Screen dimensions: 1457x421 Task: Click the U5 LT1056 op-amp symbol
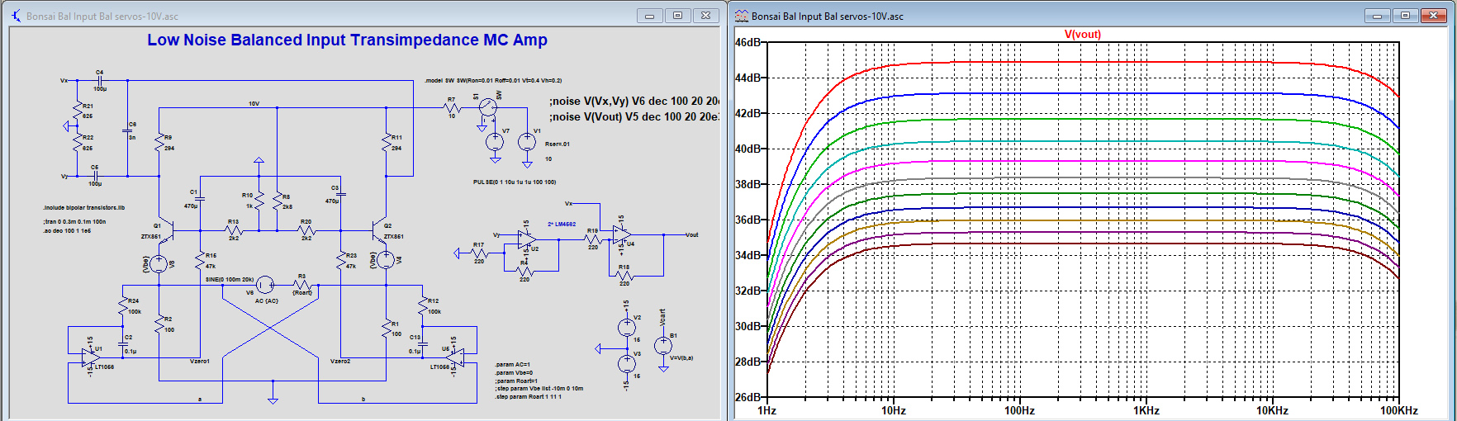pos(454,357)
